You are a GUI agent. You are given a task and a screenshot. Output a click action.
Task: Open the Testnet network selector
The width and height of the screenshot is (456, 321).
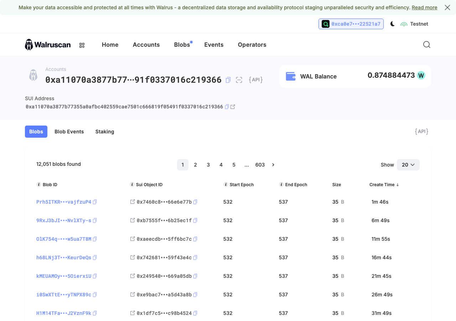pyautogui.click(x=414, y=24)
